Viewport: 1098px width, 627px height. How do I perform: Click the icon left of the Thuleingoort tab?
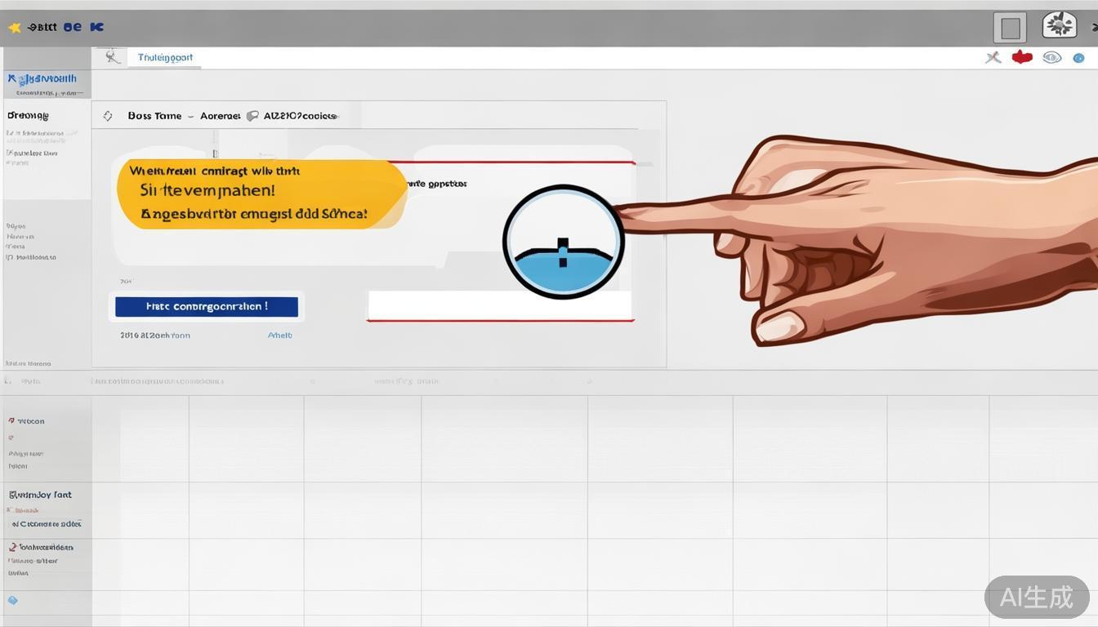[112, 56]
